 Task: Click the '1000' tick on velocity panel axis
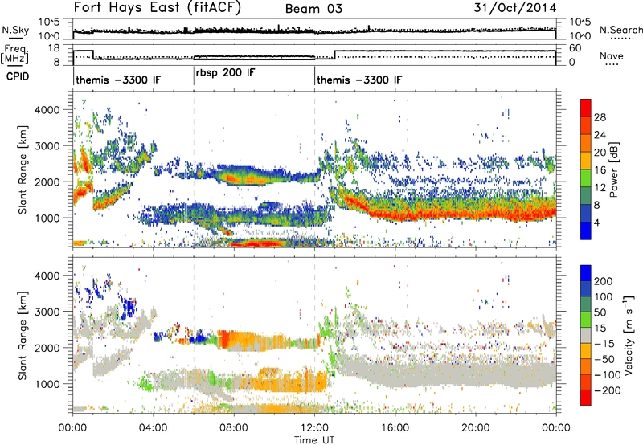[47, 384]
